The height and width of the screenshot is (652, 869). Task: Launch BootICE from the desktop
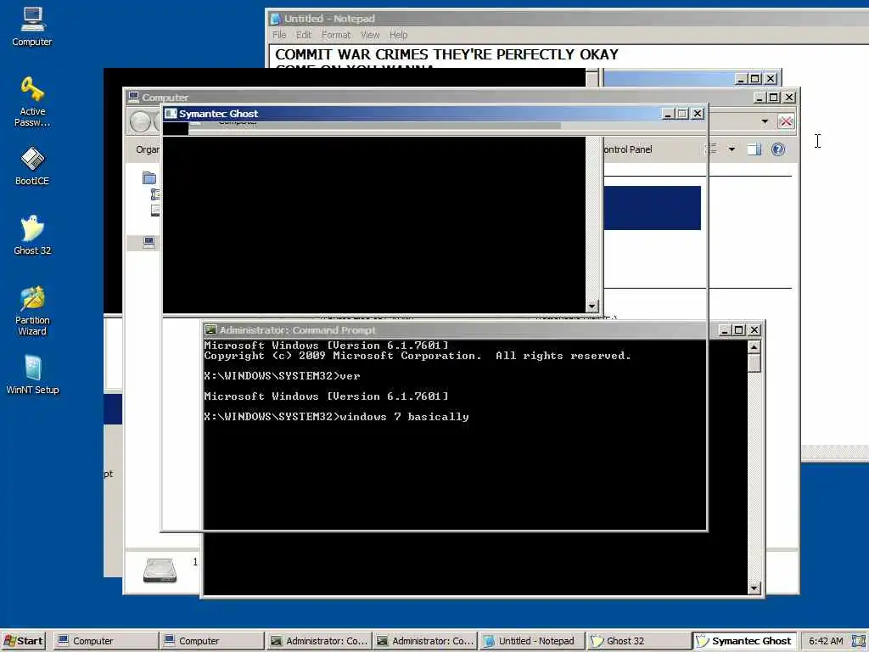32,166
